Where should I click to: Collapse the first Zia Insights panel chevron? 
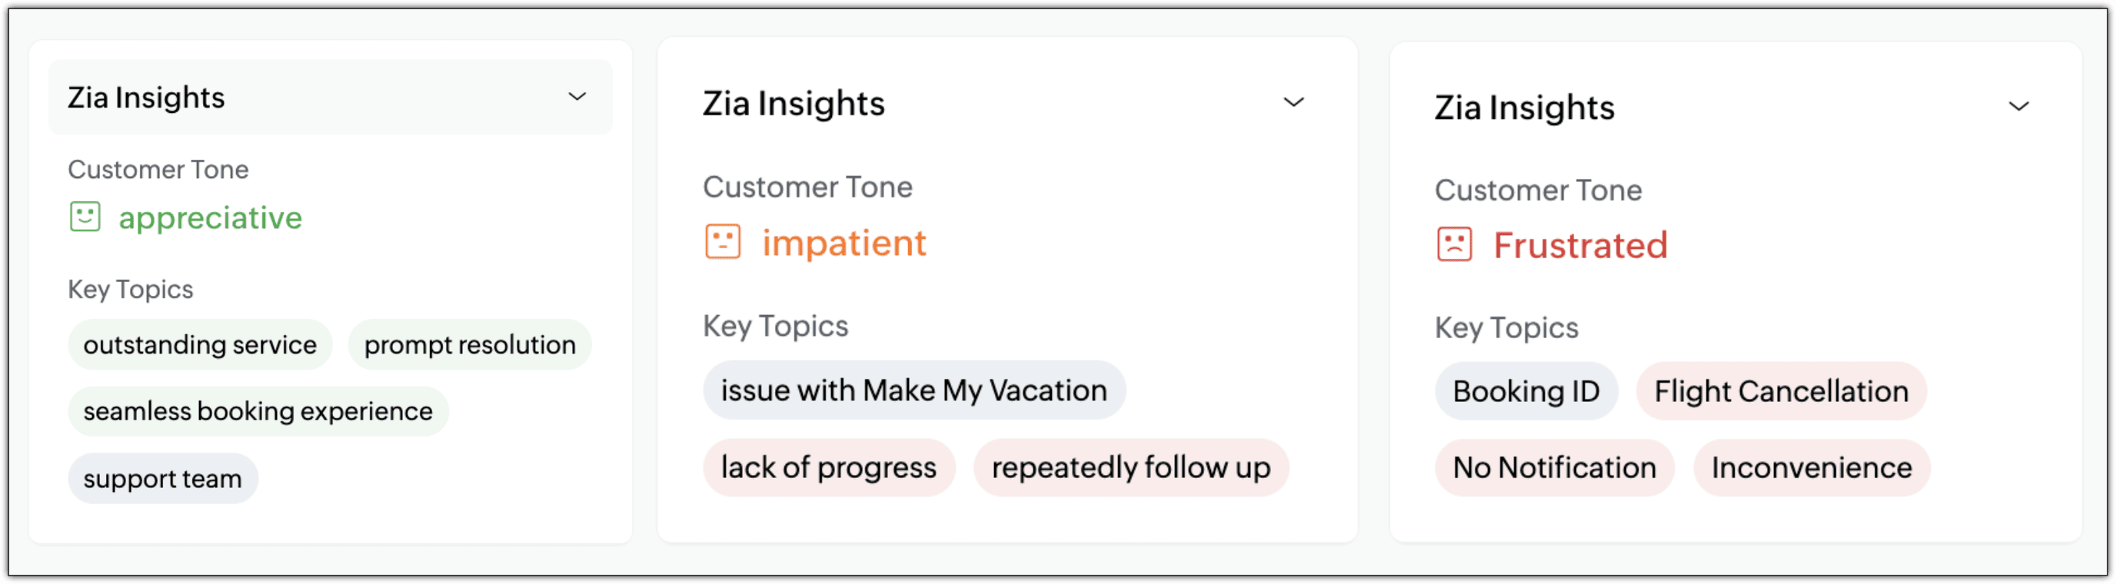577,97
